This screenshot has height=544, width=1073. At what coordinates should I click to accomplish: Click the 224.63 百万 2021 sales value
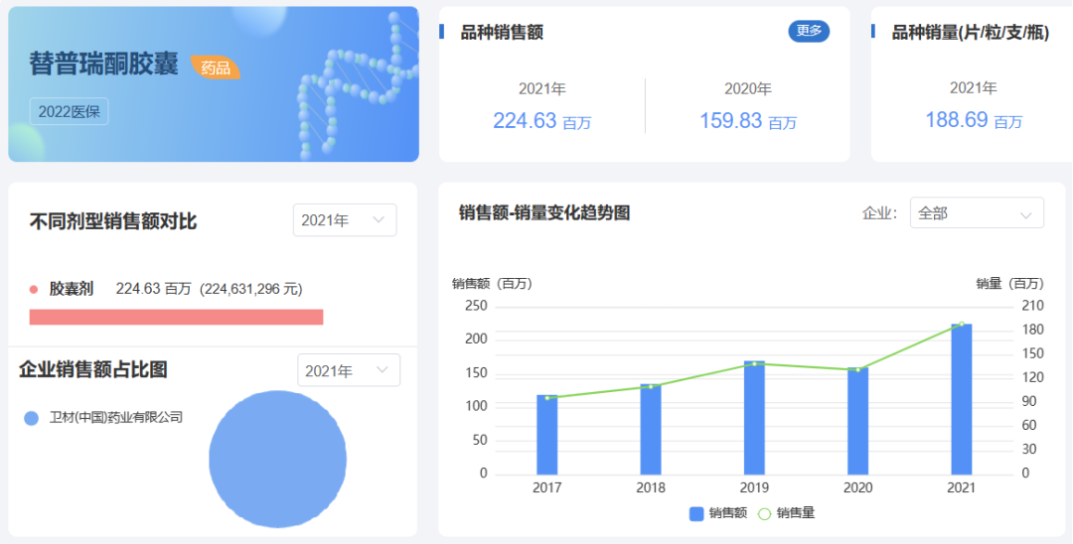[541, 121]
